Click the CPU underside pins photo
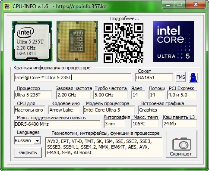Image resolution: width=209 pixels, height=171 pixels. (77, 41)
